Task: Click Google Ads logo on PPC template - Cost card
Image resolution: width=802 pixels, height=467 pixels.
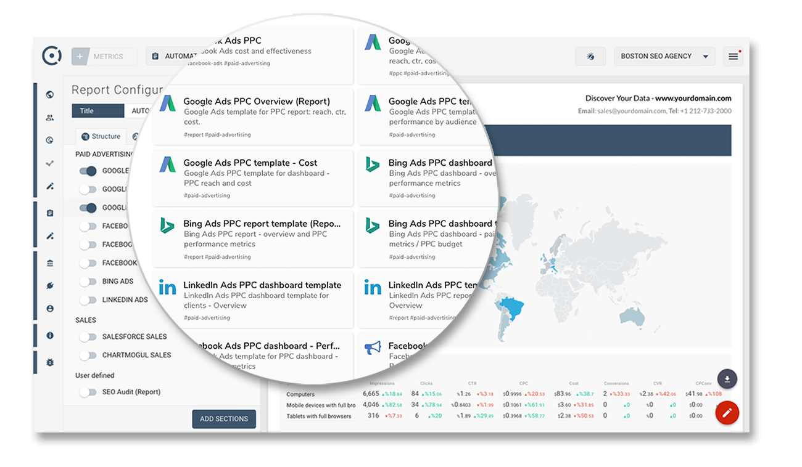Action: click(167, 164)
